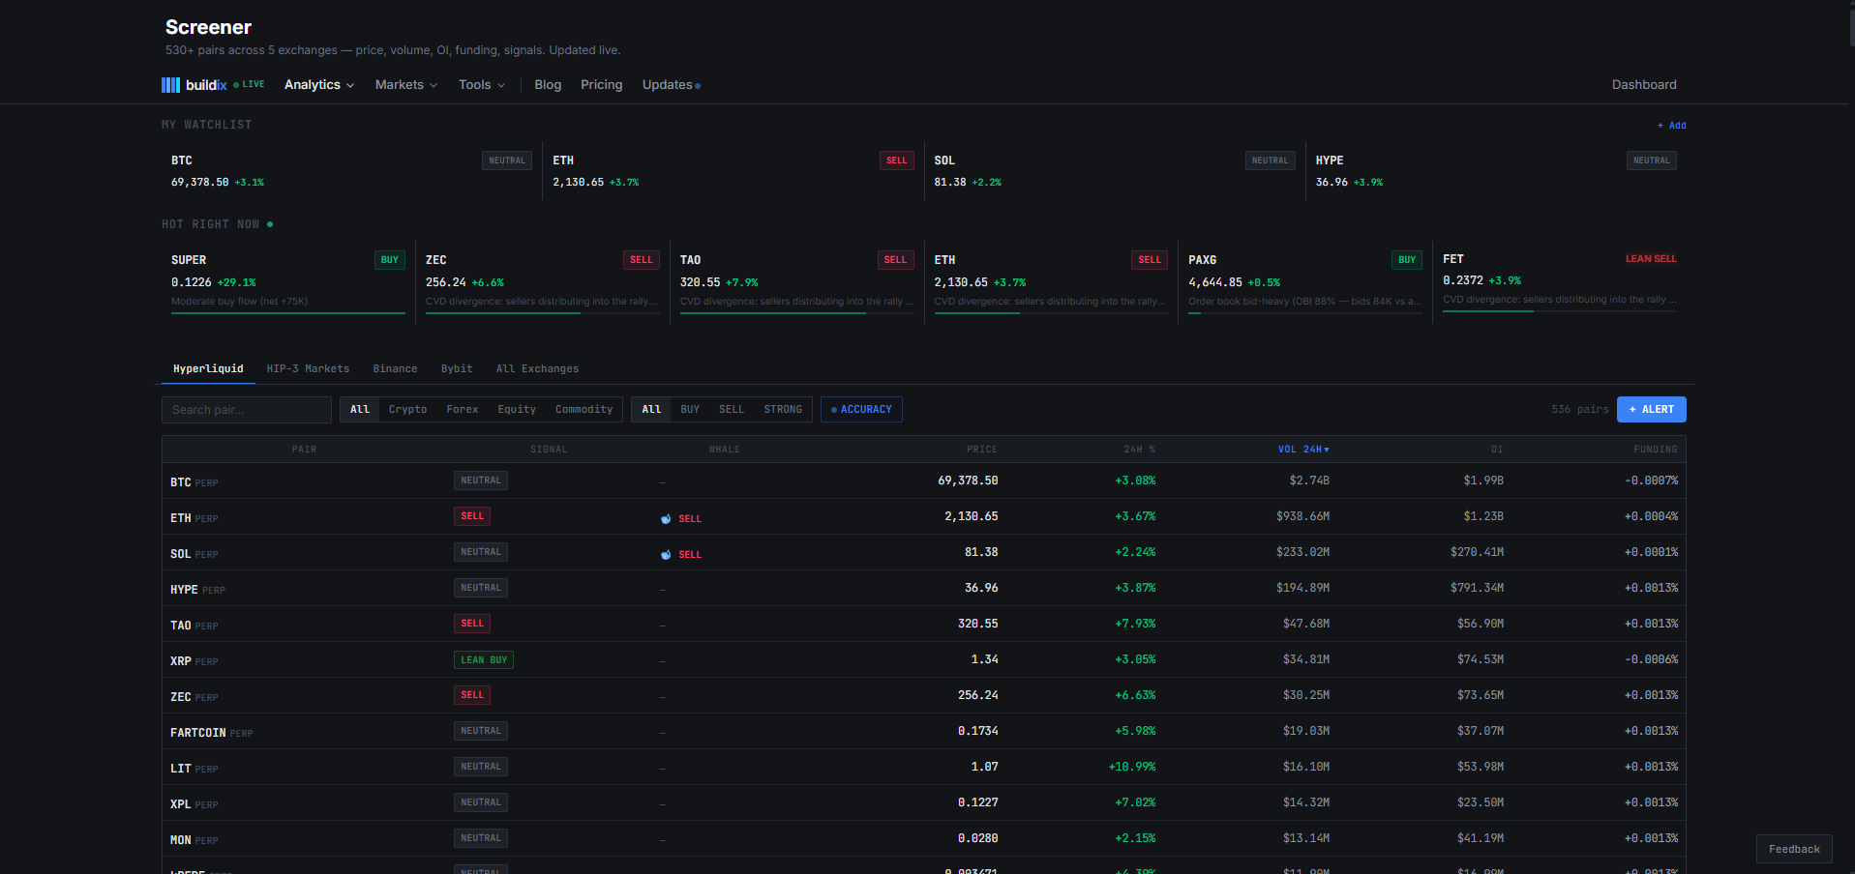Select the MON PERP table row

click(x=924, y=838)
